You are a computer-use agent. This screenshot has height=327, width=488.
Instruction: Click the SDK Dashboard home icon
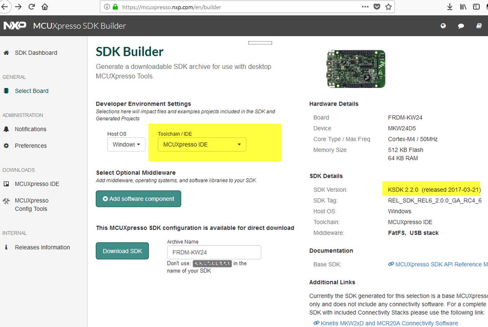pos(6,53)
